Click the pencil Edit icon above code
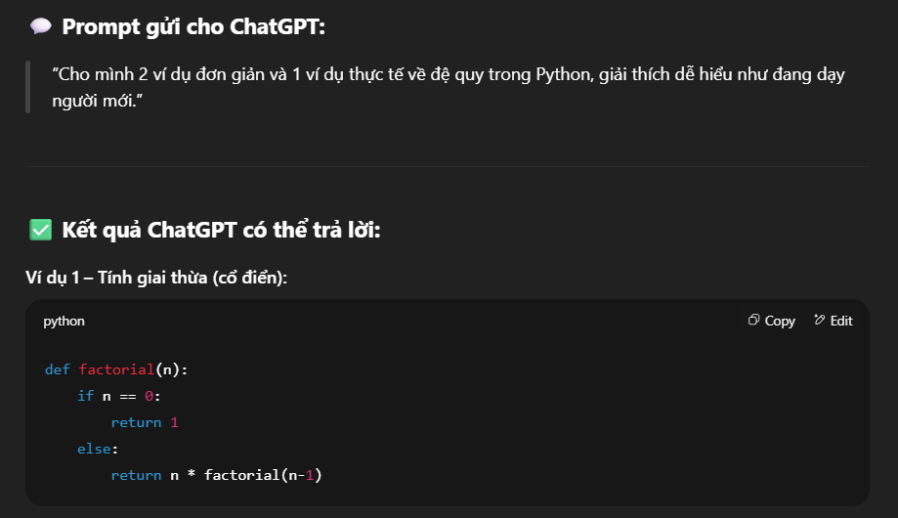 point(820,320)
